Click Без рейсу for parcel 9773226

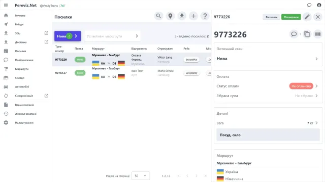tap(191, 60)
